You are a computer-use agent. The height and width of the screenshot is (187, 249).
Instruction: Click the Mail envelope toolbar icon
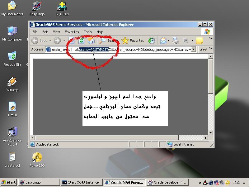[163, 41]
